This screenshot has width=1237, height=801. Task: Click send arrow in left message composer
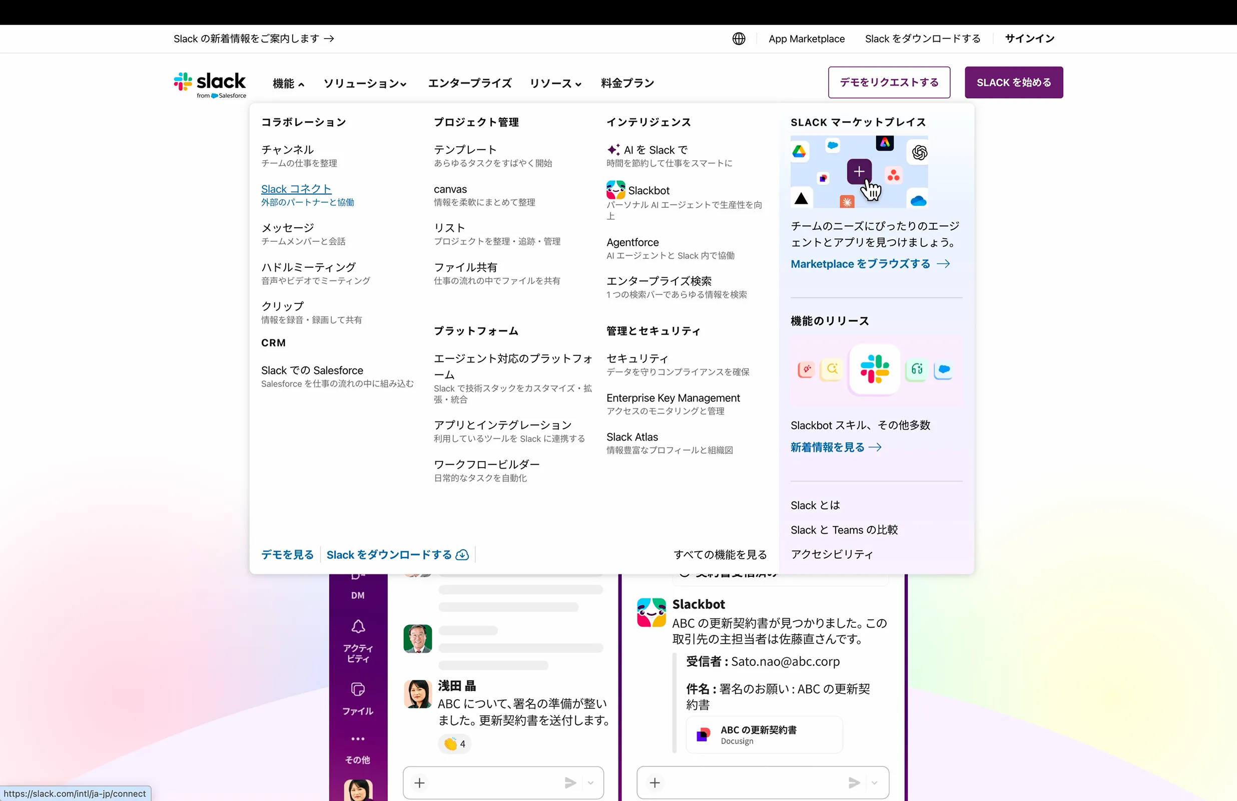coord(570,782)
